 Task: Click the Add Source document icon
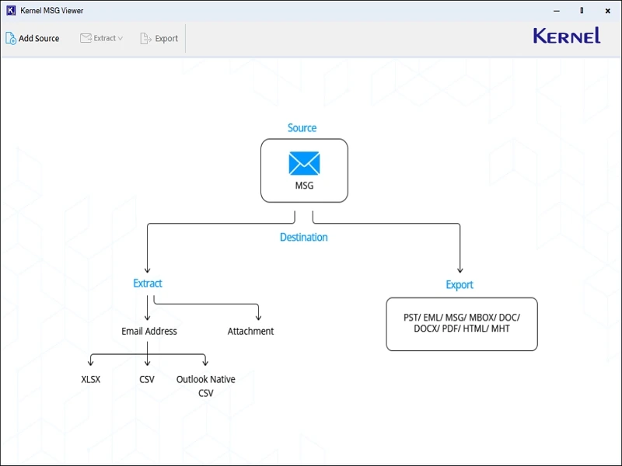(x=11, y=37)
